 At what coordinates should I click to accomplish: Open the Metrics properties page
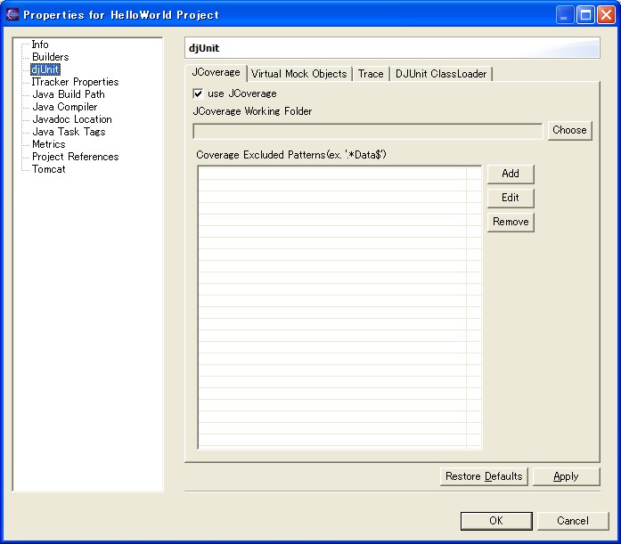click(49, 144)
